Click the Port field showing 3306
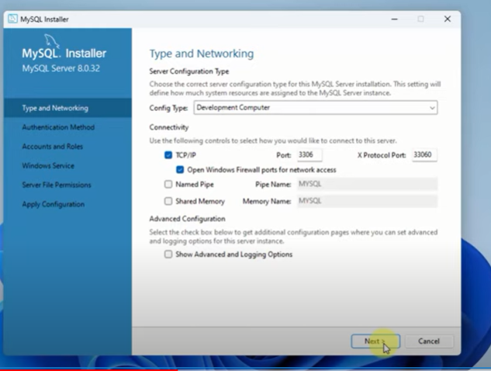 click(x=309, y=154)
